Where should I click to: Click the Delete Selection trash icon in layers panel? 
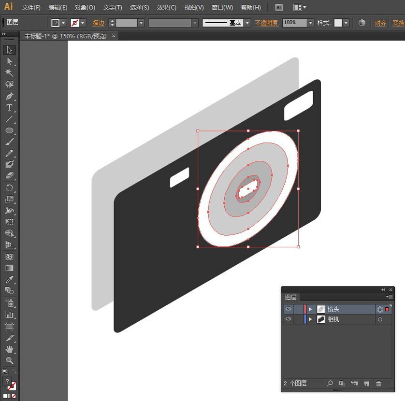[379, 384]
